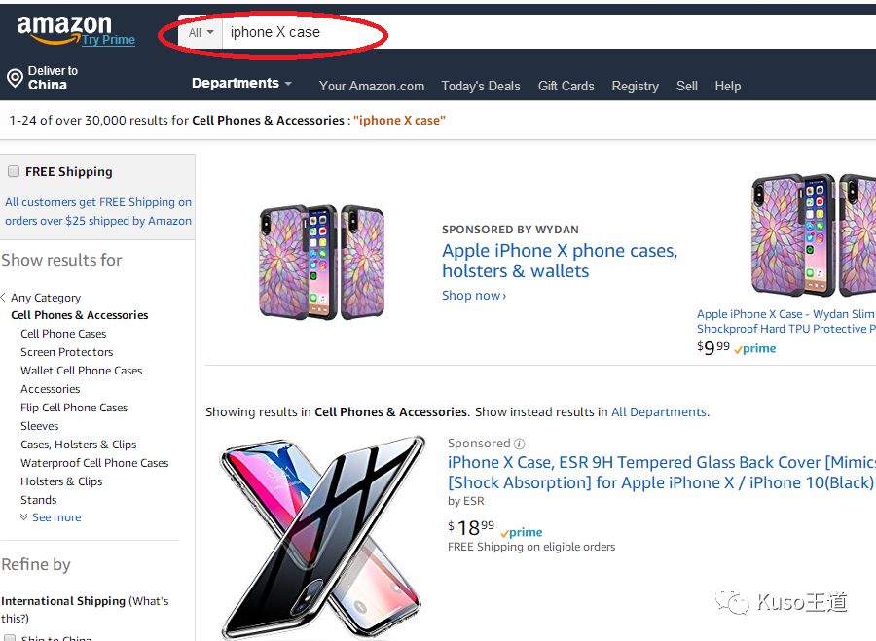
Task: Click the Try Prime link
Action: coord(108,40)
